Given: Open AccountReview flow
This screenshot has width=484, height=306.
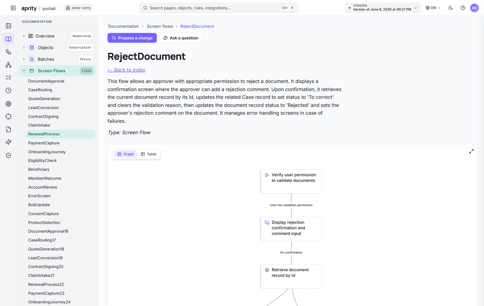Looking at the screenshot, I should pyautogui.click(x=43, y=187).
